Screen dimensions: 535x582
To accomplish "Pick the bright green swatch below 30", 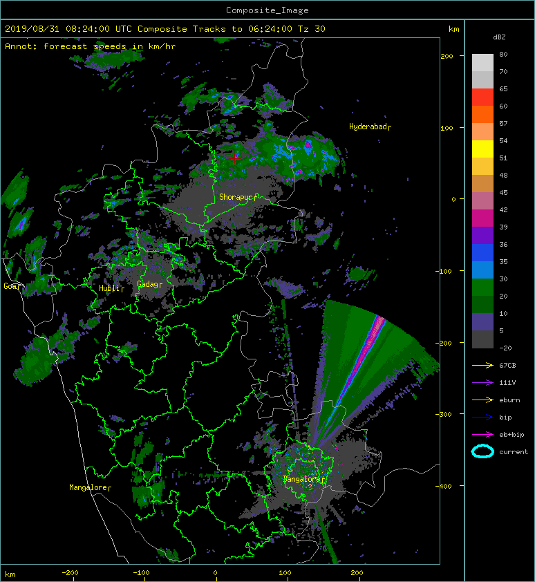I will [482, 288].
